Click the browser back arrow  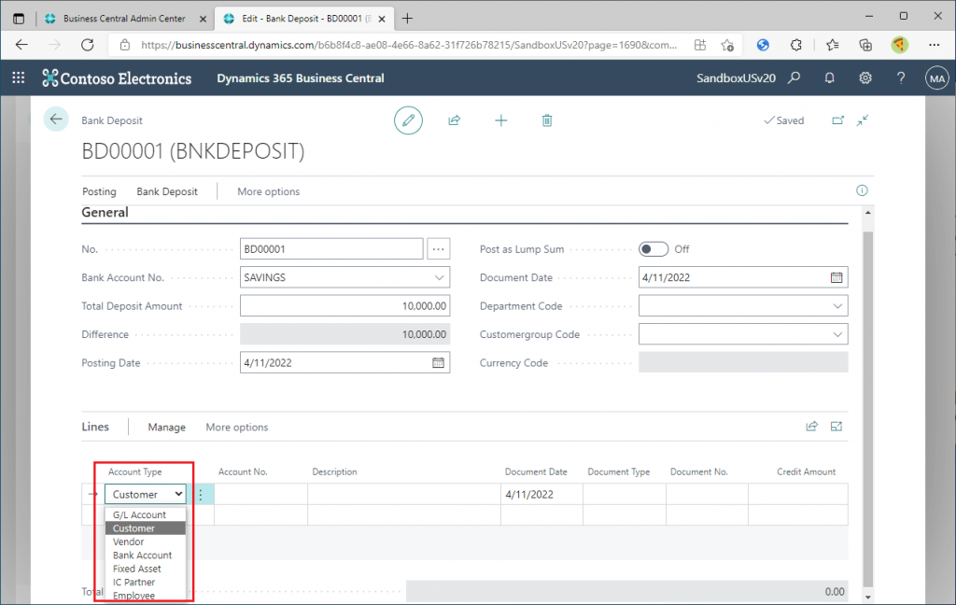[22, 45]
